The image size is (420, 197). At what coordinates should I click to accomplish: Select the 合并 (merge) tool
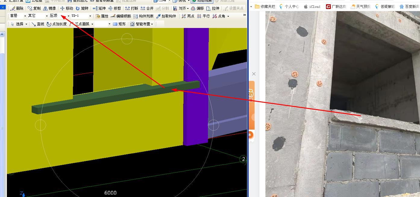[x=147, y=8]
